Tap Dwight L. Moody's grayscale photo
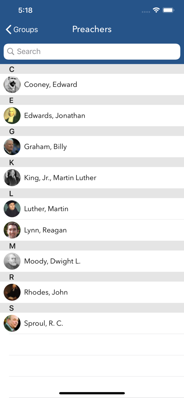Screen dimensions: 184x398 pos(12,261)
